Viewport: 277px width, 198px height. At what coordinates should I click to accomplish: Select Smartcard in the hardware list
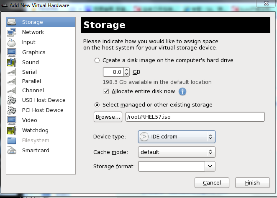coord(41,150)
